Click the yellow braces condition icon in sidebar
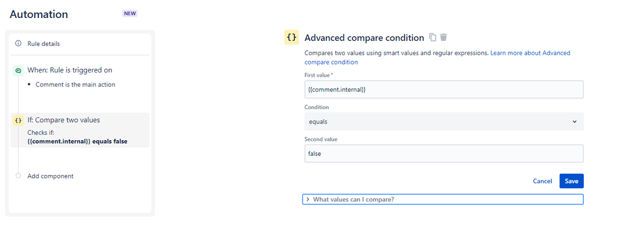Viewport: 619px width, 242px height. click(18, 120)
